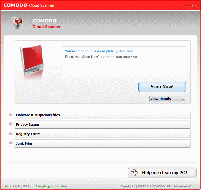Click 'Press the Scan Now button' instruction text

pos(101,57)
